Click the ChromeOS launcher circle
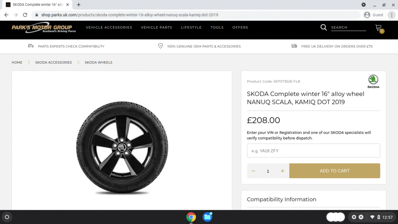The height and width of the screenshot is (224, 398). tap(7, 217)
